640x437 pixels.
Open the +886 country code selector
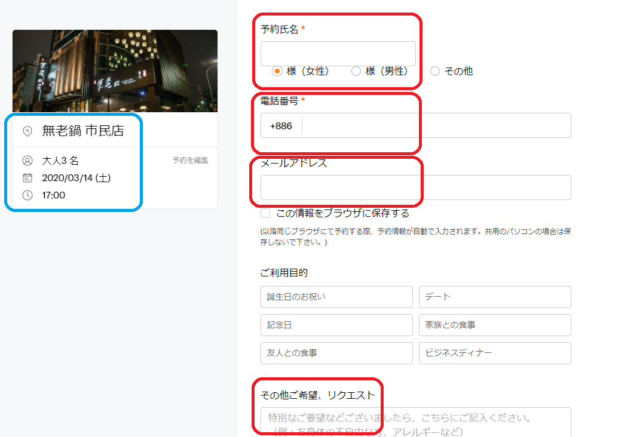(281, 126)
